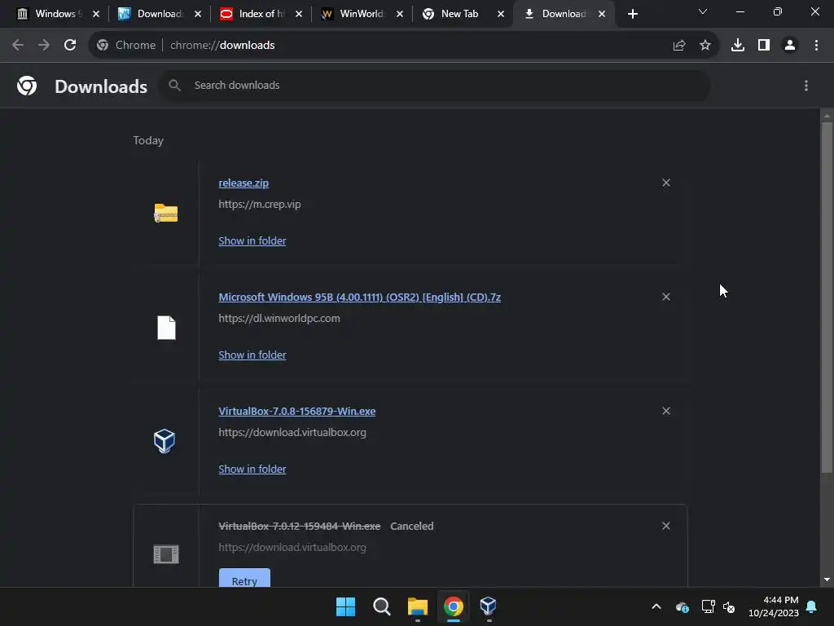Open the downloads tray icon in the toolbar
This screenshot has height=626, width=834.
click(738, 46)
